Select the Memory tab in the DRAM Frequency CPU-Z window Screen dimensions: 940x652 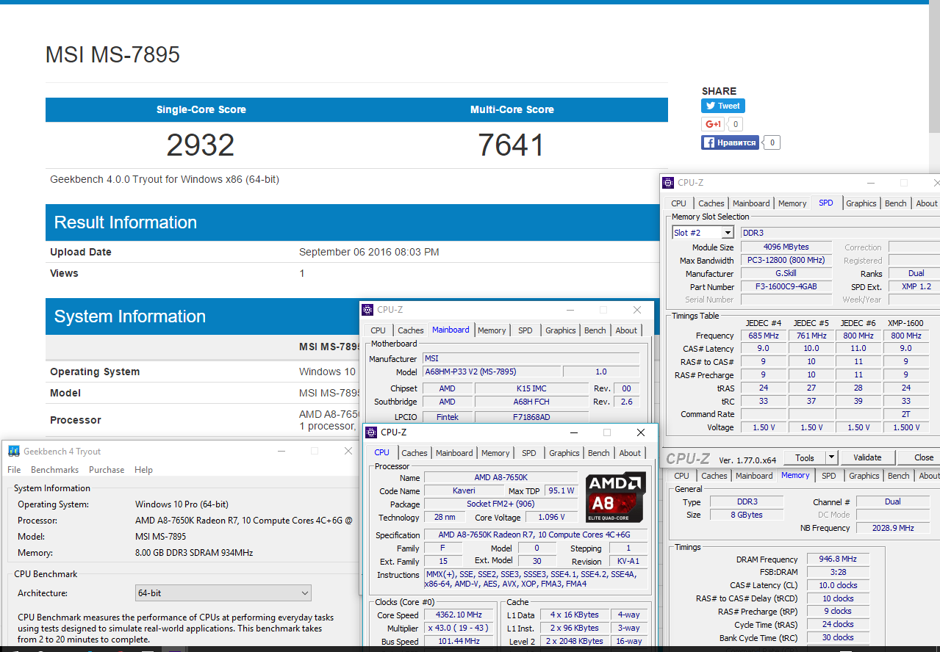click(x=795, y=475)
